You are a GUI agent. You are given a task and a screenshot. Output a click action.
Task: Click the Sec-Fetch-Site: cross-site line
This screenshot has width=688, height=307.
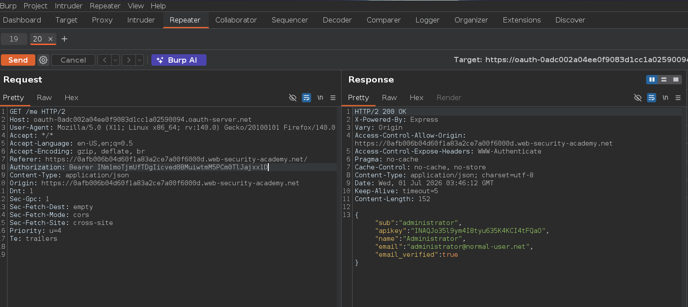point(61,223)
